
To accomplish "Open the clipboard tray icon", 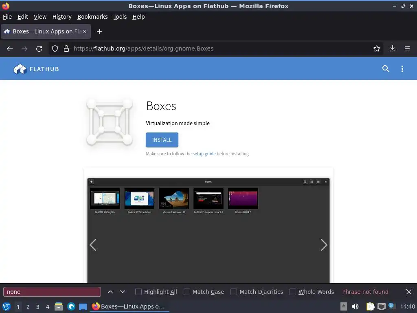I will [370, 307].
